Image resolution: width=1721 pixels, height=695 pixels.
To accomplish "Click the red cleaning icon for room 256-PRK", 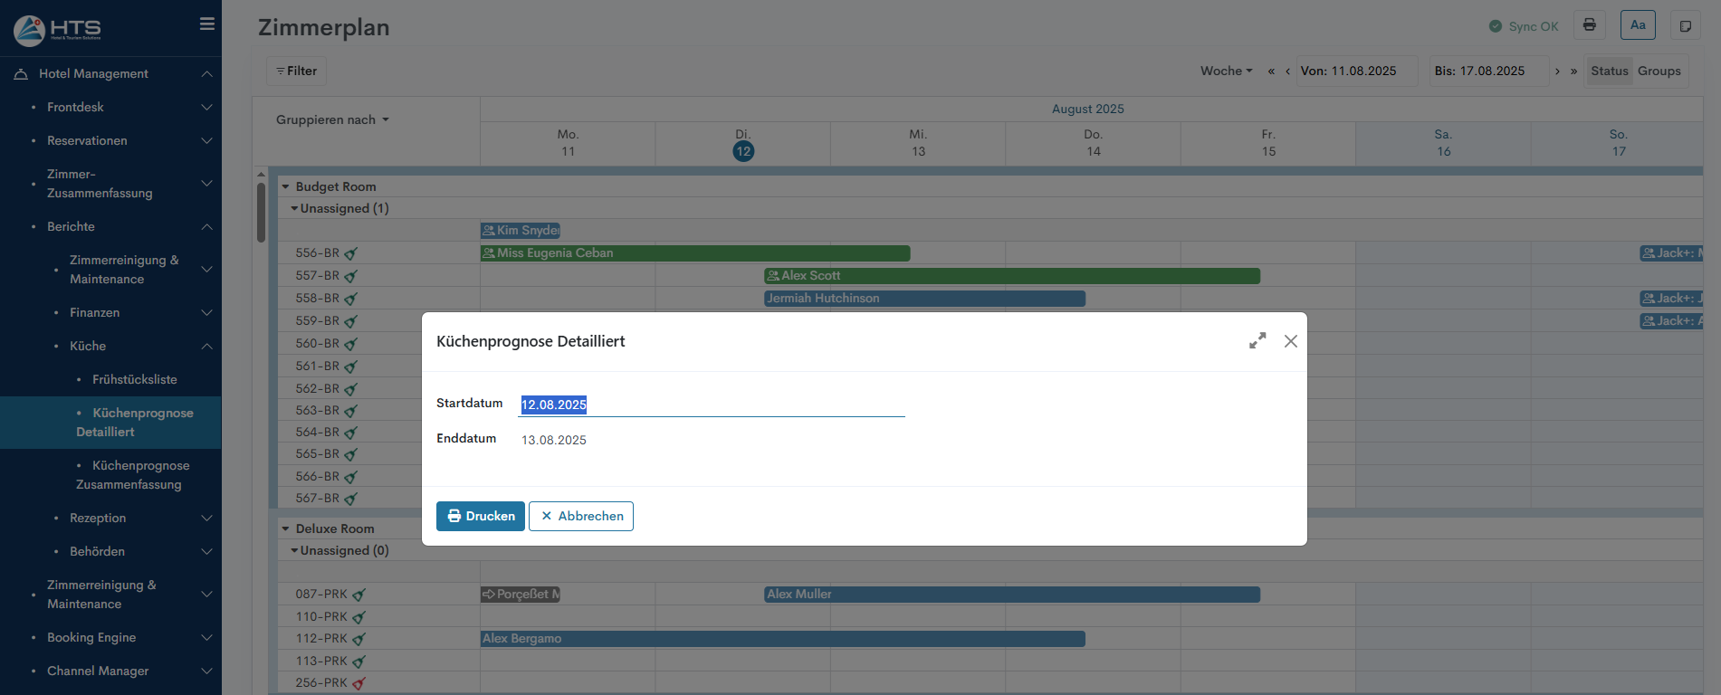I will point(359,684).
